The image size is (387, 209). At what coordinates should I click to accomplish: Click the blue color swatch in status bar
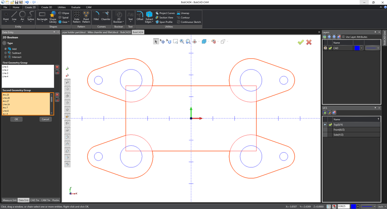(353, 206)
